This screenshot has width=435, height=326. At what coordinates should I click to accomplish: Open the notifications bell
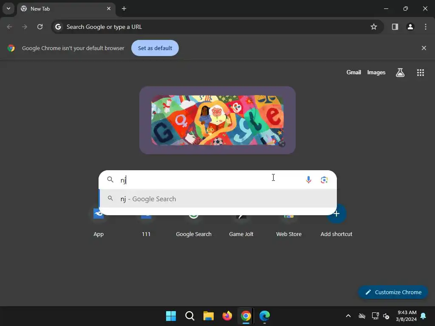point(424,316)
